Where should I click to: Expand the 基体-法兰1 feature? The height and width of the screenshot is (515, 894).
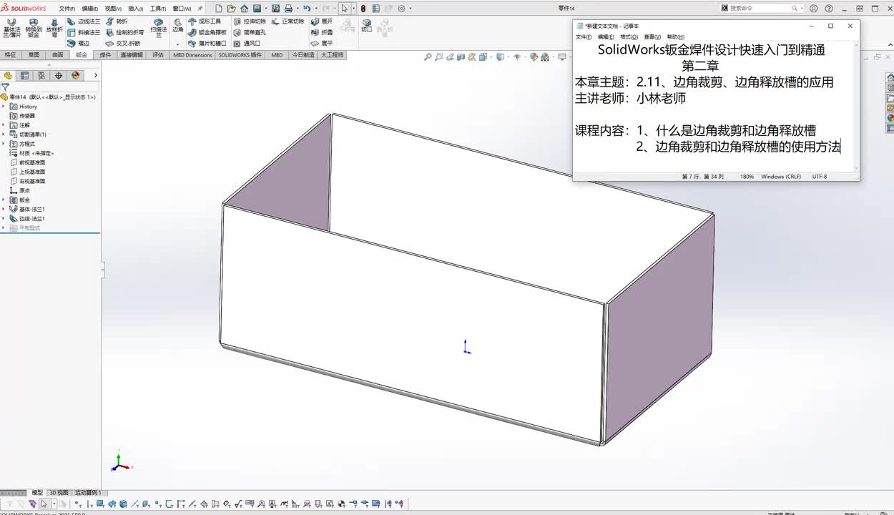4,209
